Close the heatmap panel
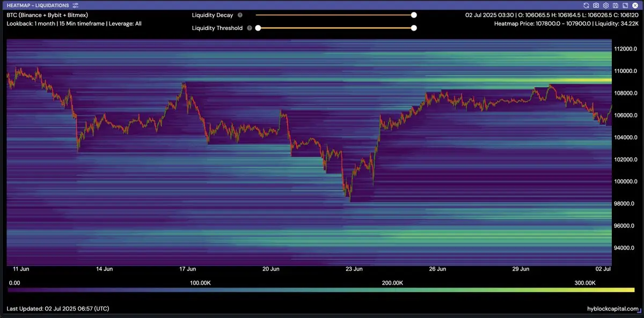The image size is (644, 318). click(634, 5)
